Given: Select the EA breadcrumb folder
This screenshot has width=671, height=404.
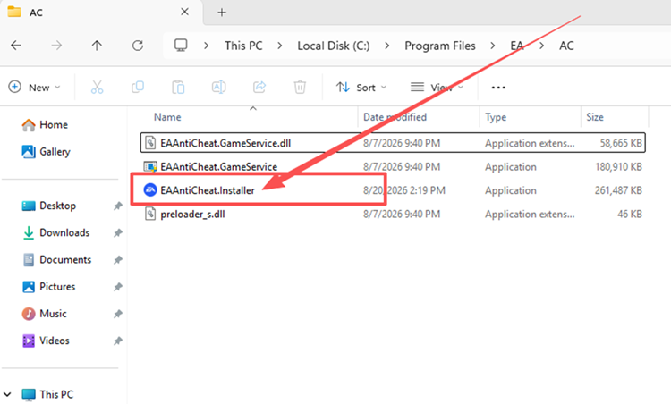Looking at the screenshot, I should click(x=516, y=46).
